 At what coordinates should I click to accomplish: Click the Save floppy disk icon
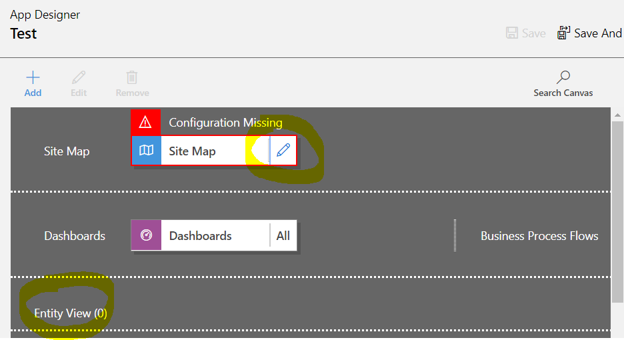[512, 33]
